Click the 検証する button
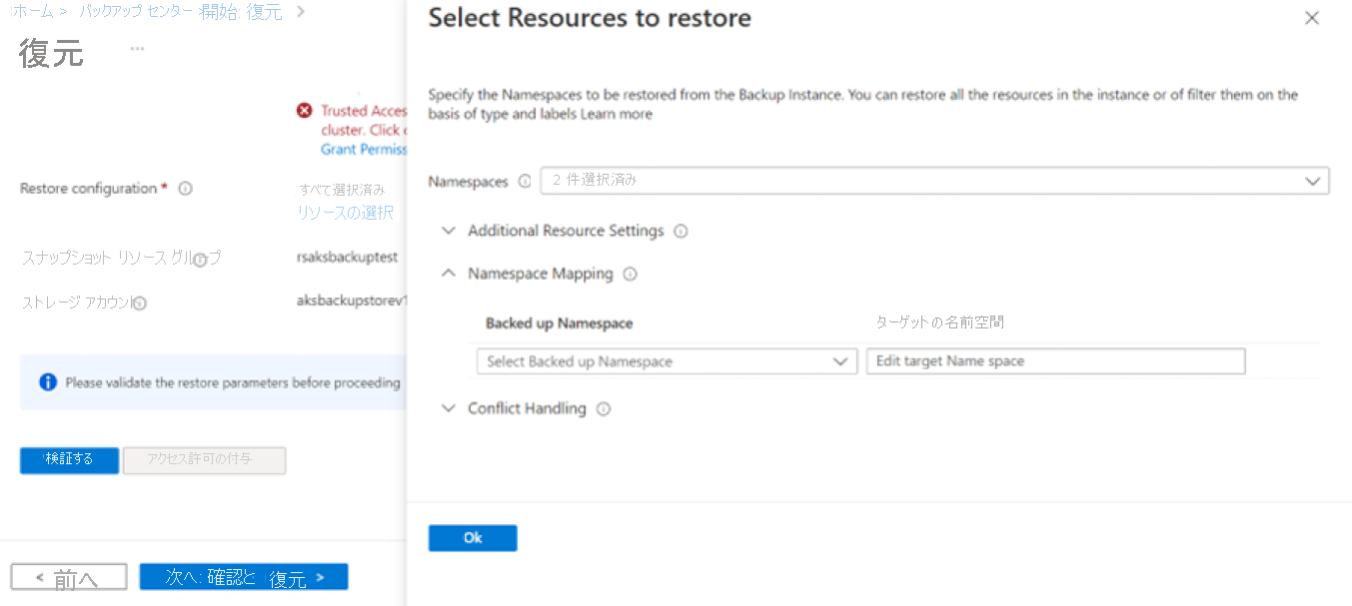 (69, 459)
